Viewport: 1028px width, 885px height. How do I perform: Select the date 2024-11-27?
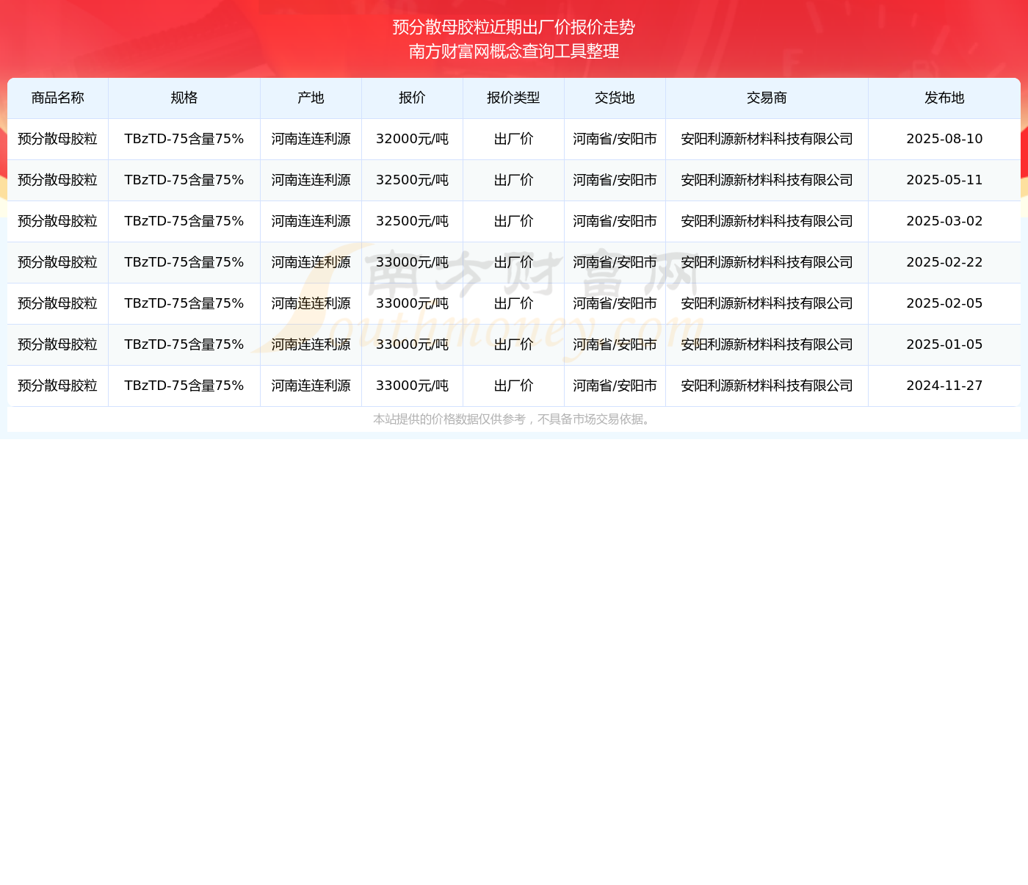944,386
